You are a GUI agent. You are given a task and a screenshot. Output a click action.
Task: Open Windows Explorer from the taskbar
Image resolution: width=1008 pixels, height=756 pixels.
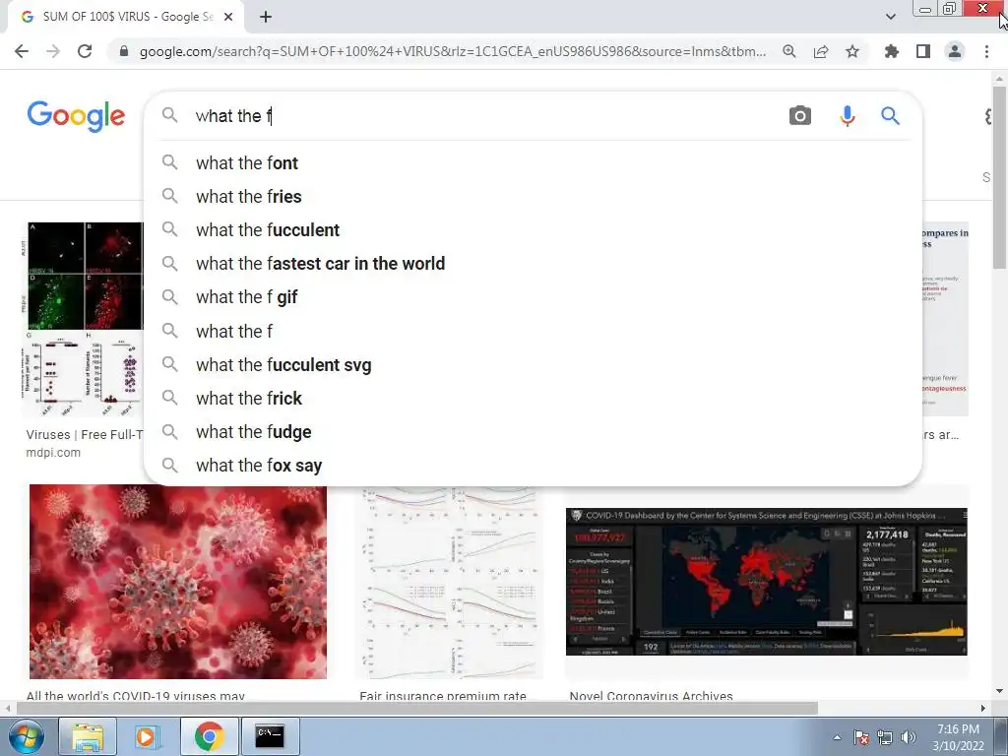click(x=87, y=736)
